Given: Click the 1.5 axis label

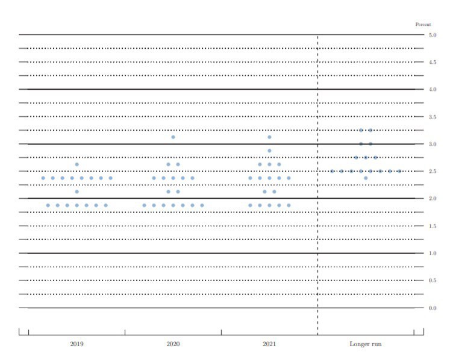Looking at the screenshot, I should 432,226.
